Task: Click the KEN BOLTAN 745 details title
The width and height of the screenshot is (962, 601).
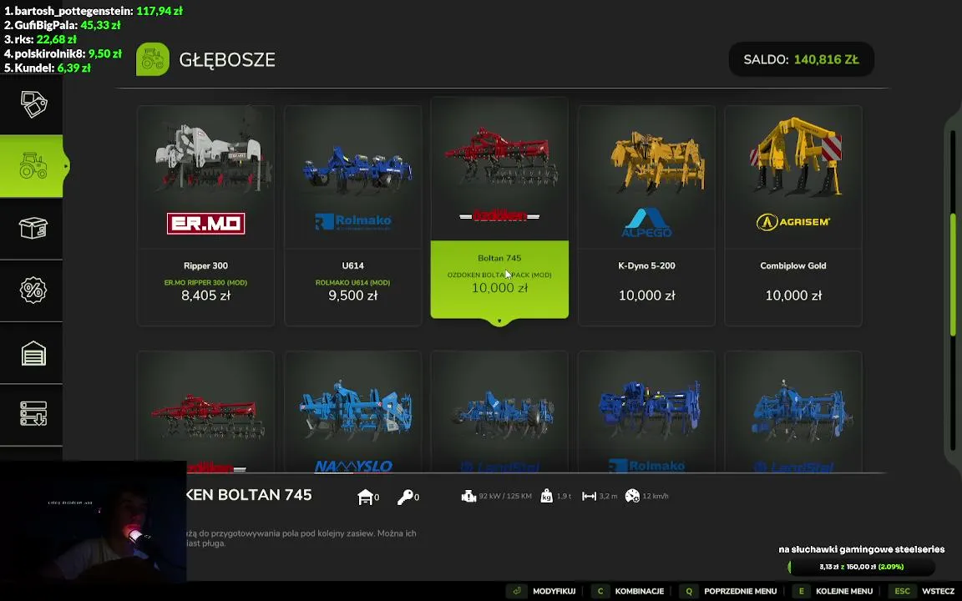Action: [x=249, y=495]
